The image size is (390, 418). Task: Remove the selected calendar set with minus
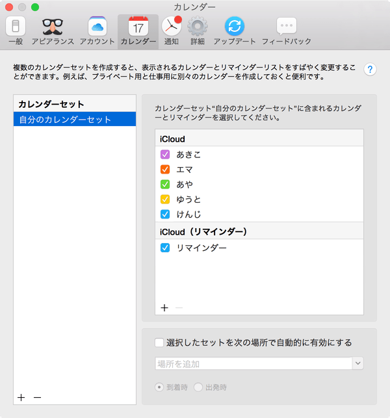pos(38,397)
